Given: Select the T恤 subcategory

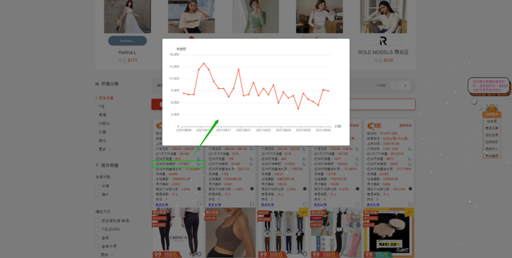Looking at the screenshot, I should point(101,107).
